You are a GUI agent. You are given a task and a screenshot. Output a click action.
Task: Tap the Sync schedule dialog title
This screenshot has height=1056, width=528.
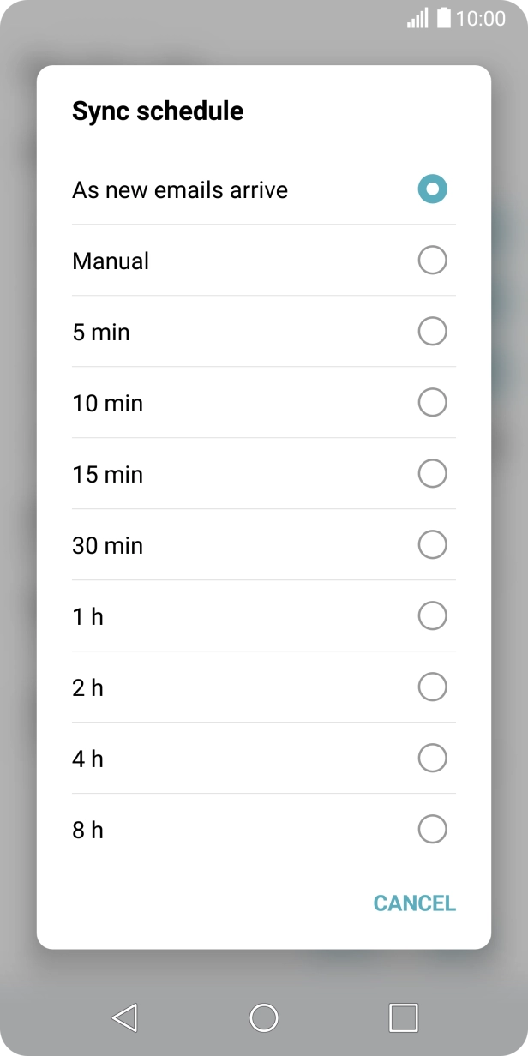[158, 111]
